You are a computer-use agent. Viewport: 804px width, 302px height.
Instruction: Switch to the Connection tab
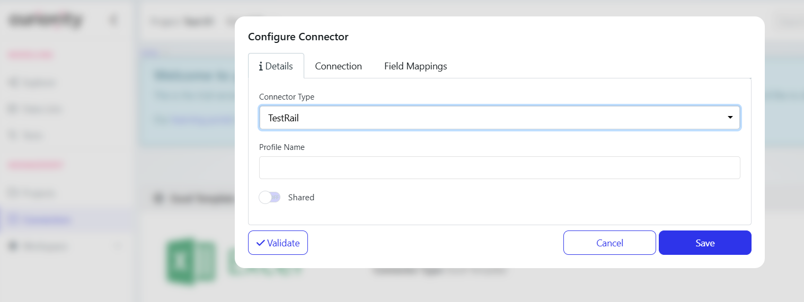338,66
